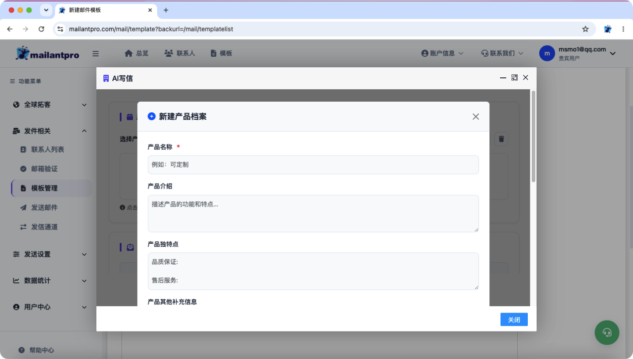
Task: Click the AI写信 panel scrollbar
Action: [x=533, y=136]
